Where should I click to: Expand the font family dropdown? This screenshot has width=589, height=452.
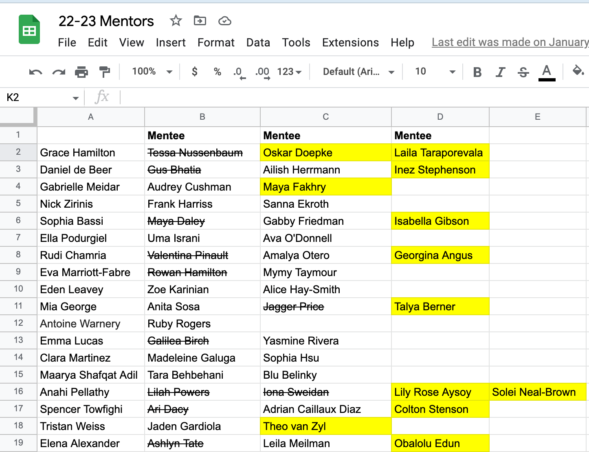[358, 72]
